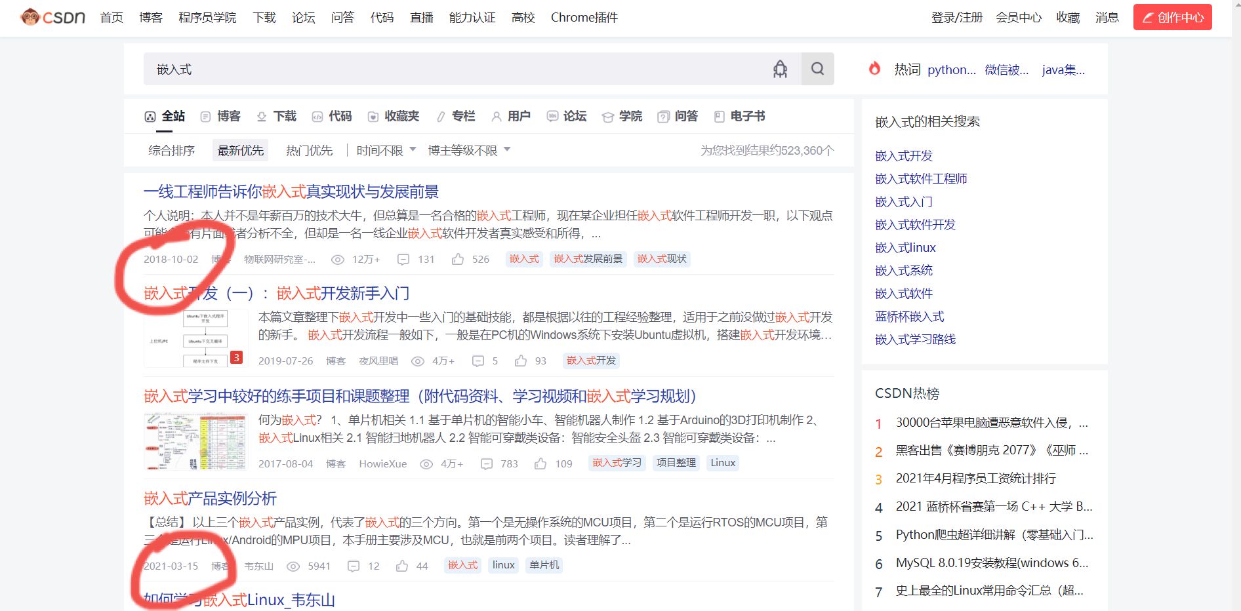Image resolution: width=1241 pixels, height=611 pixels.
Task: Click the search magnifier button
Action: (x=817, y=69)
